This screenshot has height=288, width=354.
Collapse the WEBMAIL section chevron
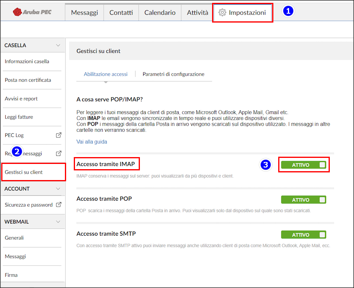58,222
